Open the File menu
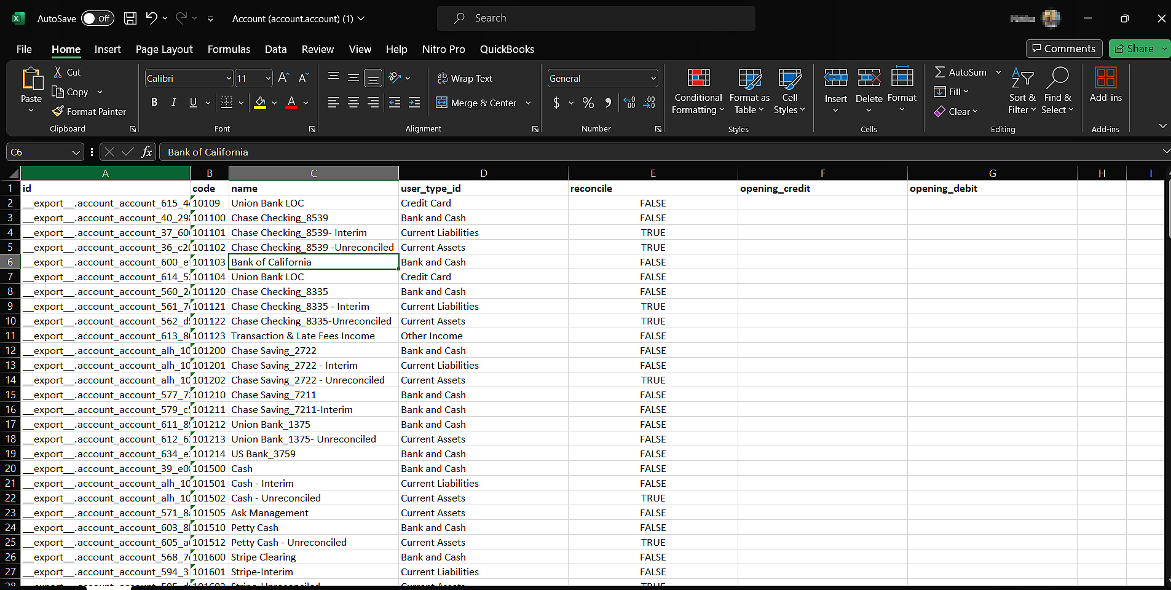Screen dimensions: 1171x590 [x=24, y=49]
